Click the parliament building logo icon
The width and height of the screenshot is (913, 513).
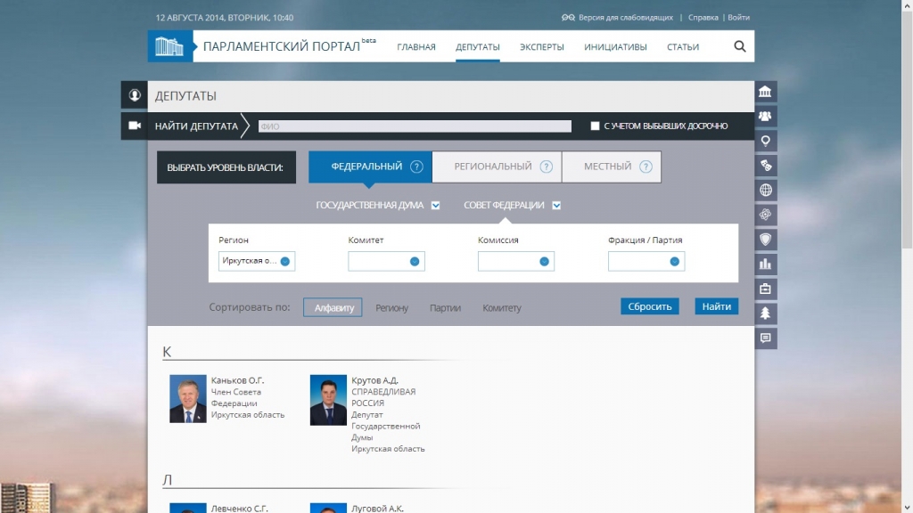pyautogui.click(x=169, y=46)
